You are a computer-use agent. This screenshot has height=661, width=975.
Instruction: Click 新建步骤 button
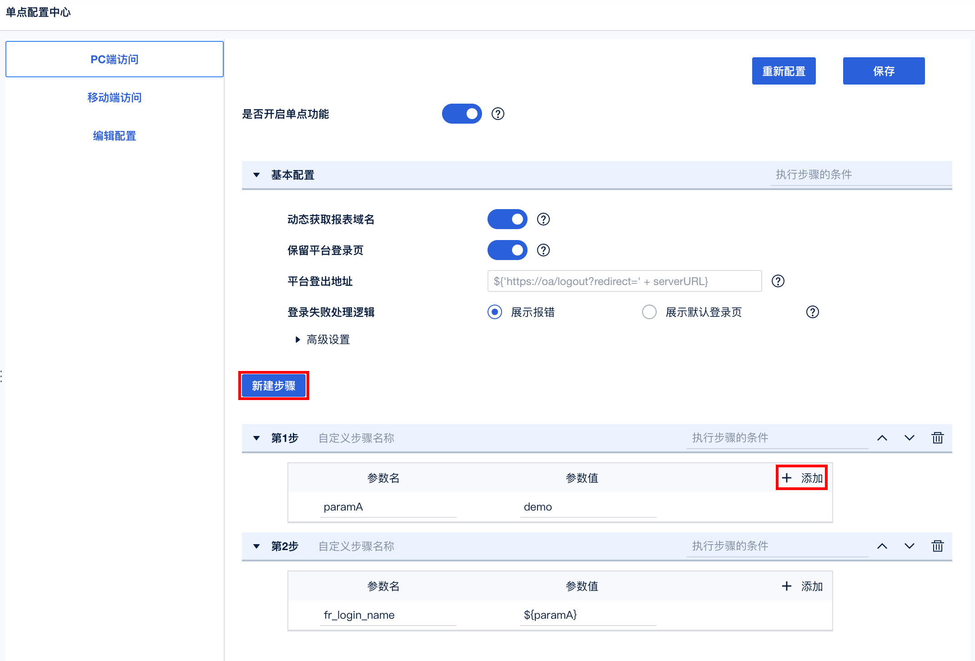[x=274, y=386]
